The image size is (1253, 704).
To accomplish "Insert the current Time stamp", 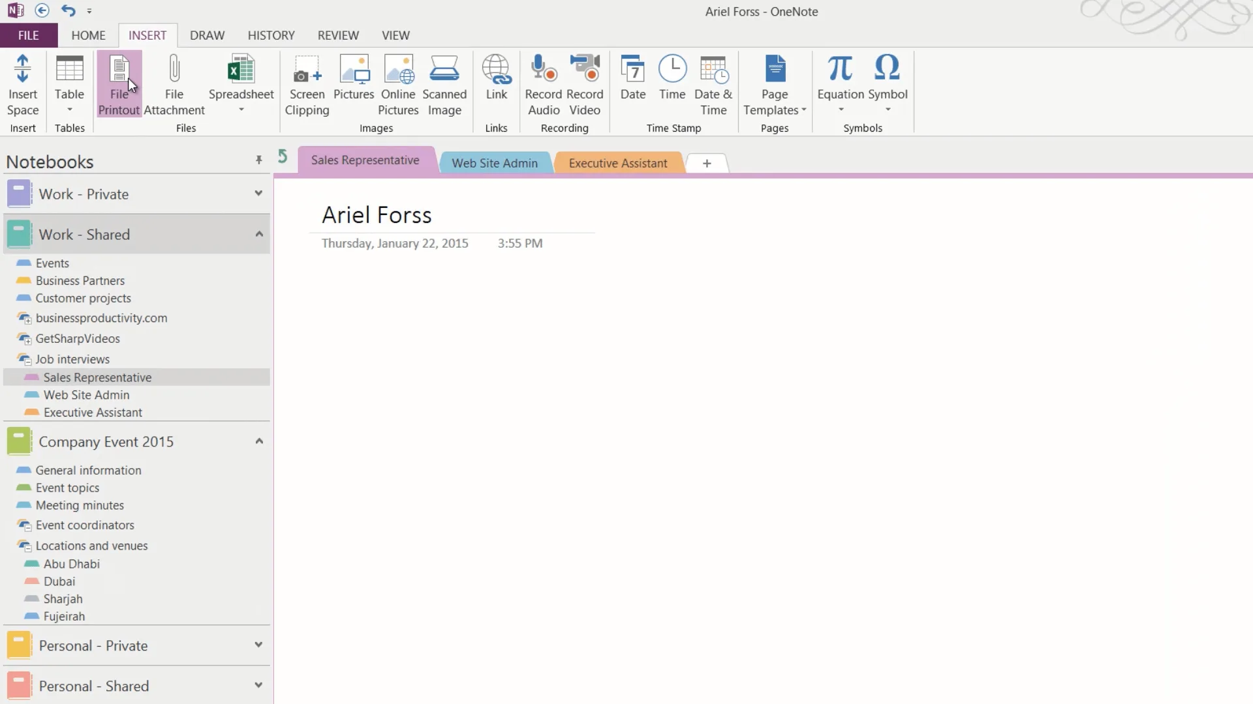I will pos(672,78).
